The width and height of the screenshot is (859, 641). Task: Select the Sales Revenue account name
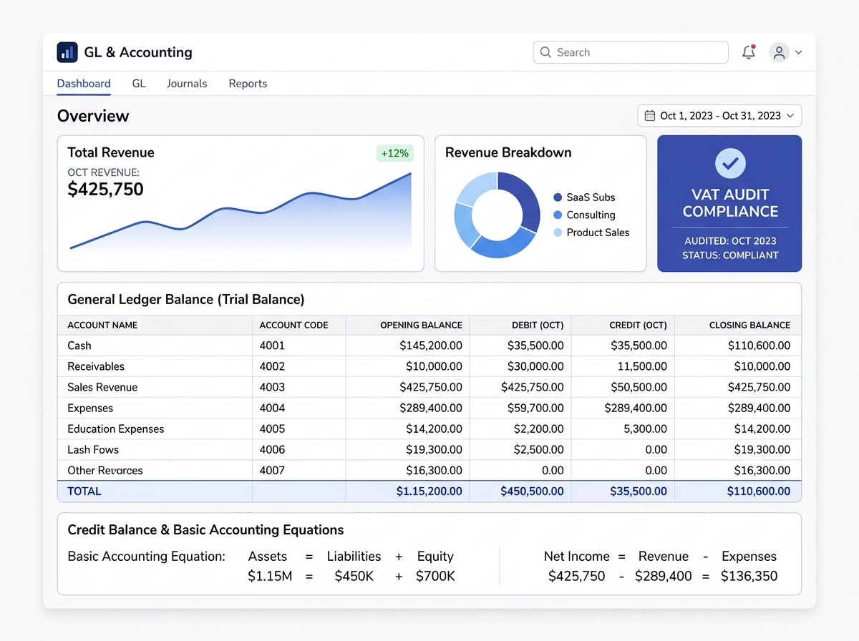point(102,387)
